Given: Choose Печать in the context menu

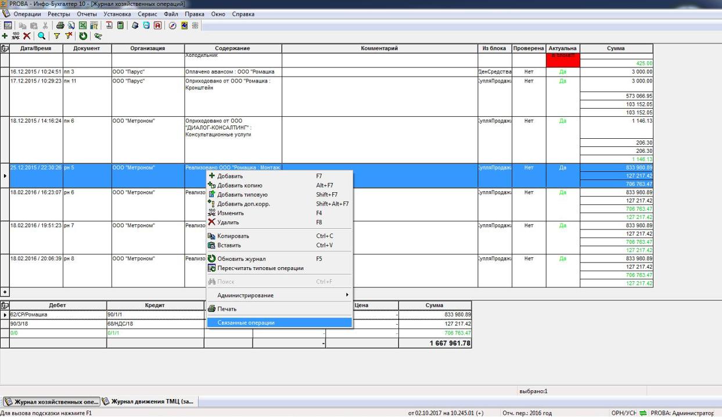Looking at the screenshot, I should (x=279, y=309).
